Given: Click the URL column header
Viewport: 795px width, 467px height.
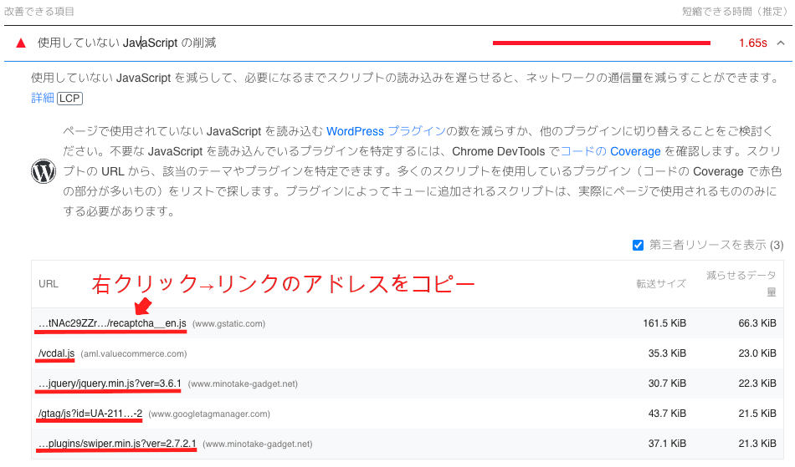Looking at the screenshot, I should coord(49,284).
